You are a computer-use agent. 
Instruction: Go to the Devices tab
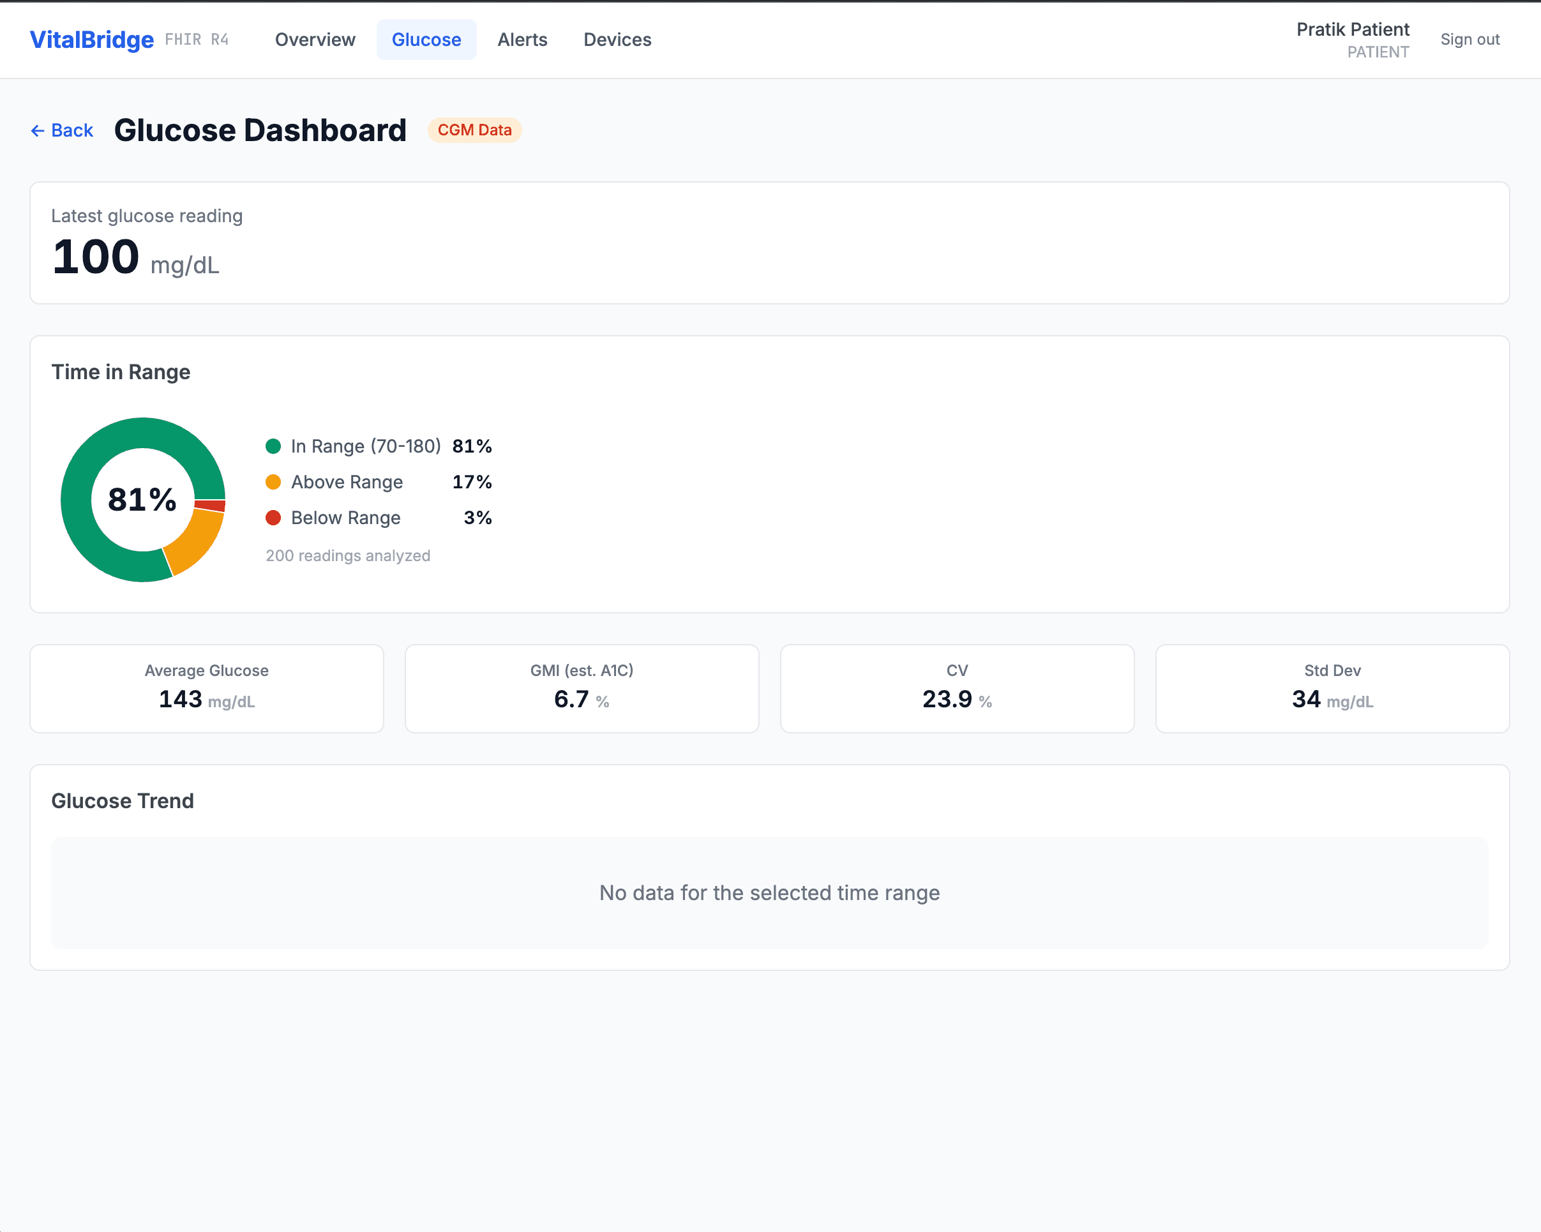point(617,40)
